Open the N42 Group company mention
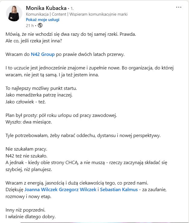Image resolution: width=189 pixels, height=223 pixels. [43, 54]
